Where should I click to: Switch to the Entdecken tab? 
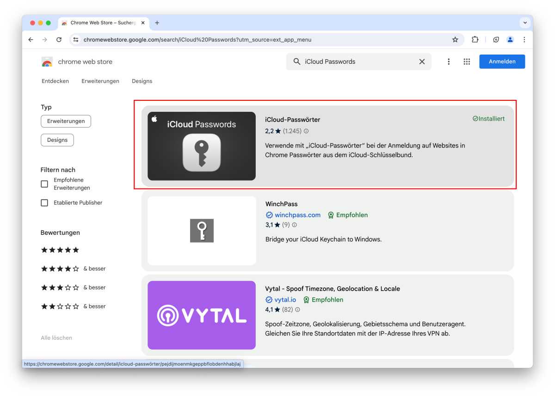point(55,81)
